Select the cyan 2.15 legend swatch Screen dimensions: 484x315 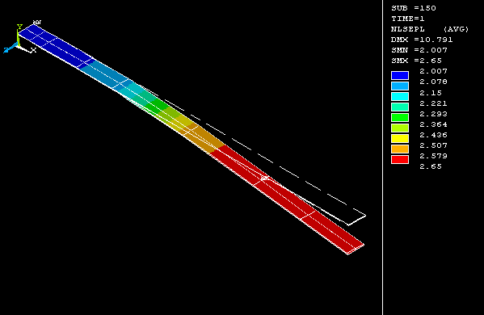click(400, 97)
